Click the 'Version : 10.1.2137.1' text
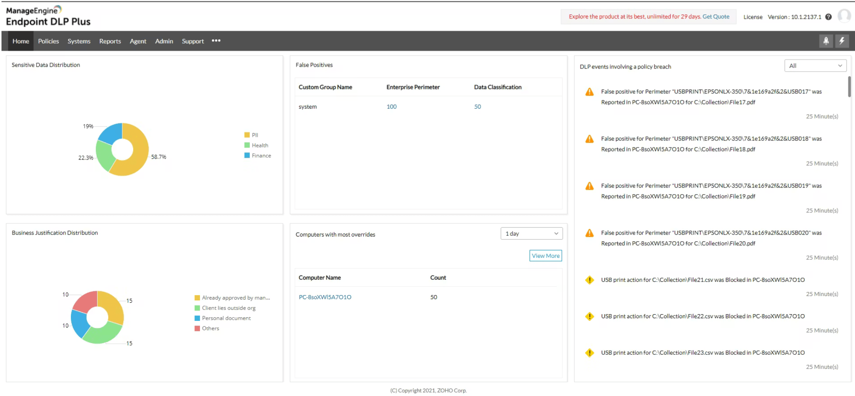The height and width of the screenshot is (396, 855). [x=794, y=17]
